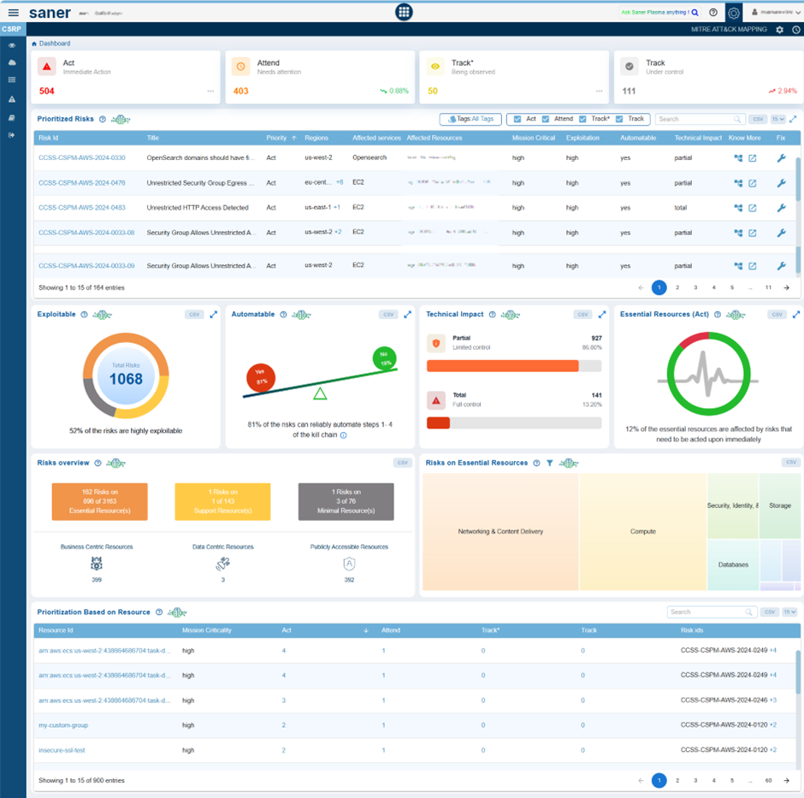This screenshot has width=804, height=798.
Task: Open the rows-per-page dropdown in Prioritized Risks
Action: coord(777,120)
